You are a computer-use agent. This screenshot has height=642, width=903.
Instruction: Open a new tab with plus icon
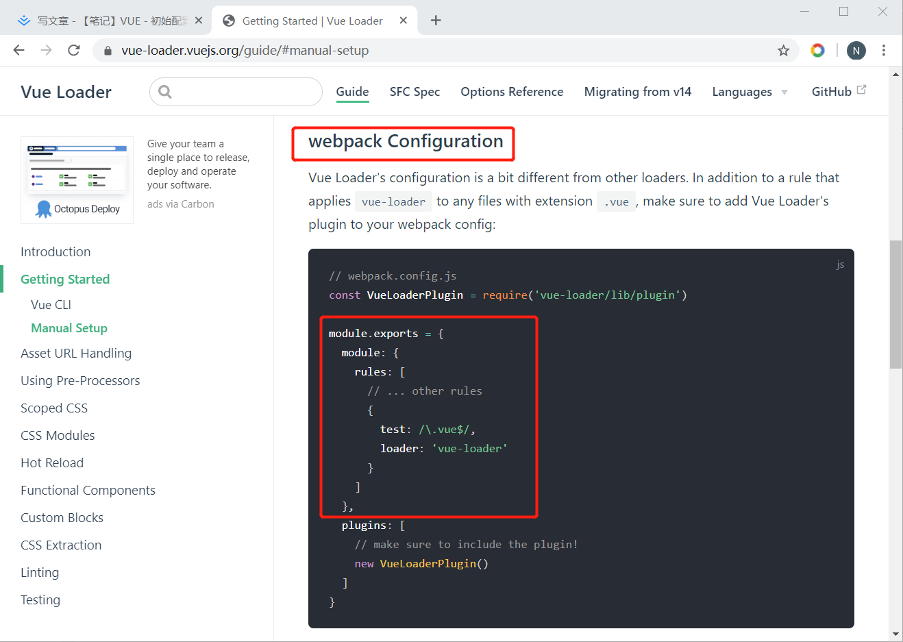(436, 21)
